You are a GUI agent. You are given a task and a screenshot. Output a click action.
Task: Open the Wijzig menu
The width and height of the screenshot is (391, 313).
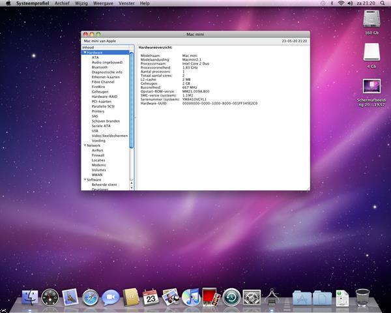(x=81, y=3)
